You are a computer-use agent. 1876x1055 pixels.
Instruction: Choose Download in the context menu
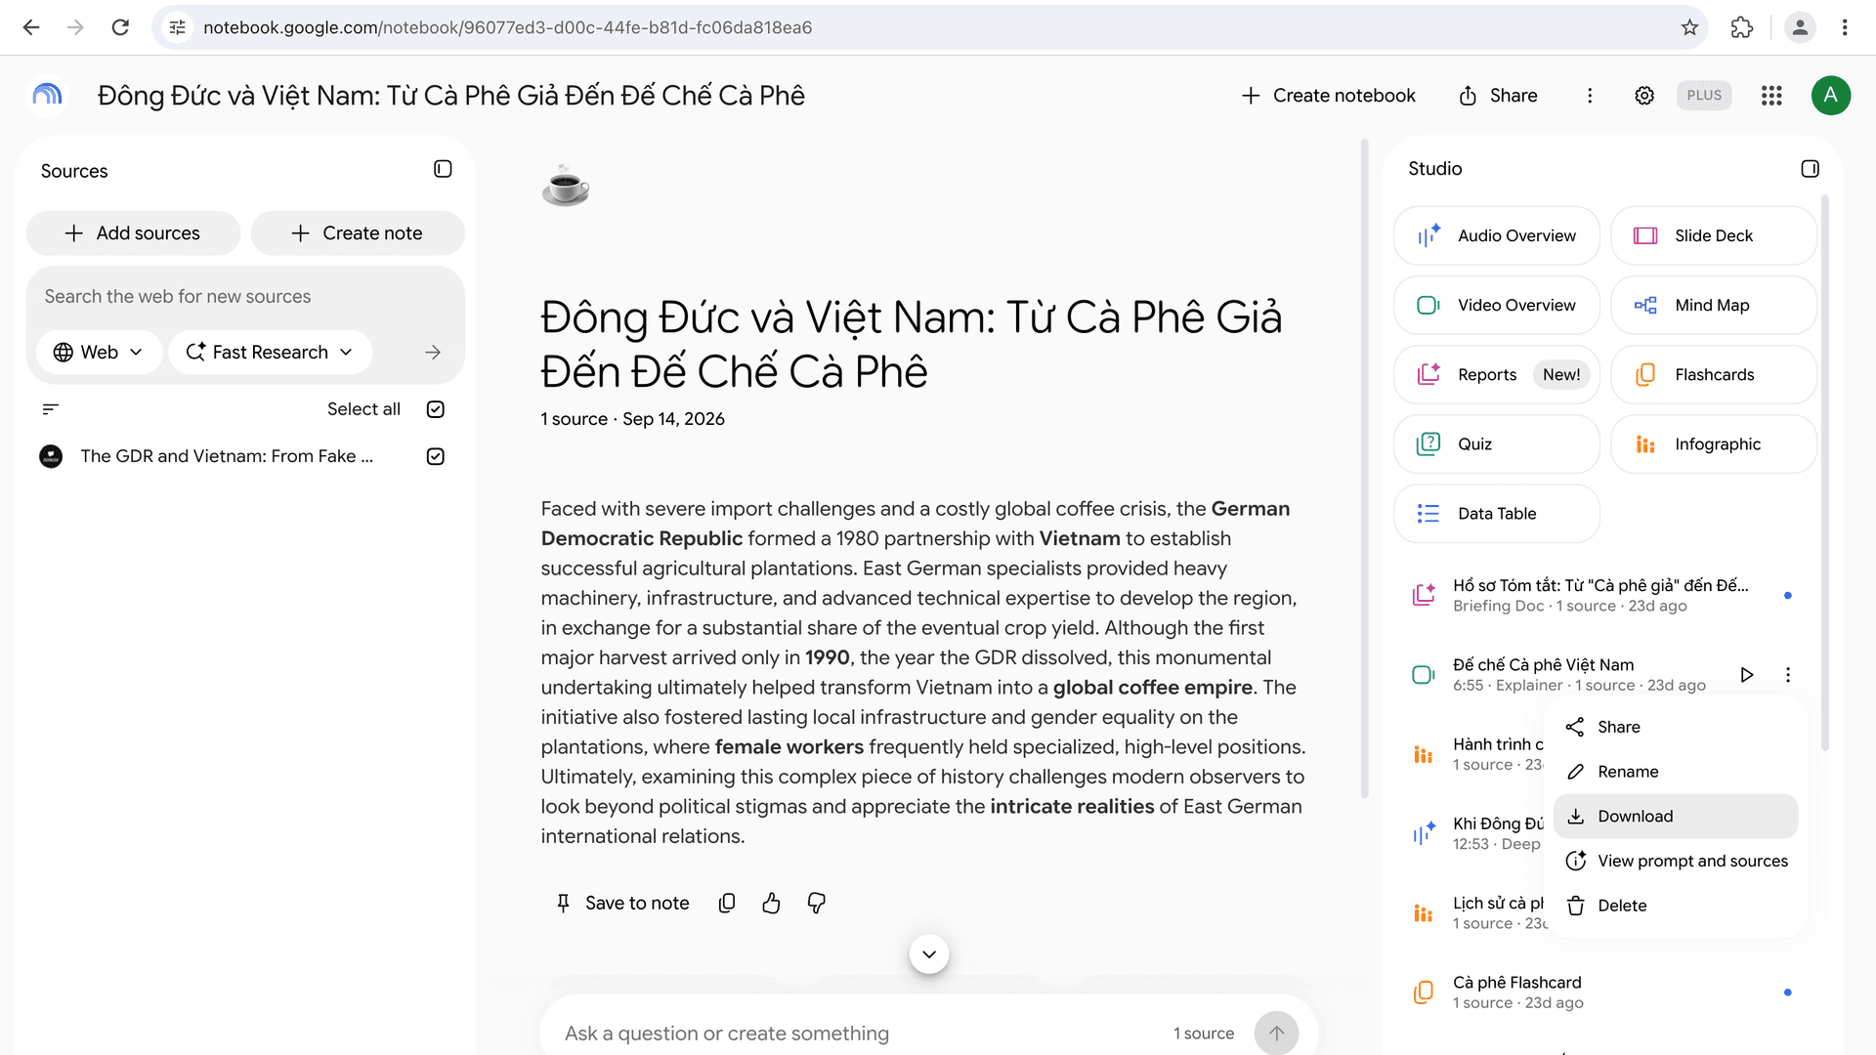pyautogui.click(x=1676, y=817)
